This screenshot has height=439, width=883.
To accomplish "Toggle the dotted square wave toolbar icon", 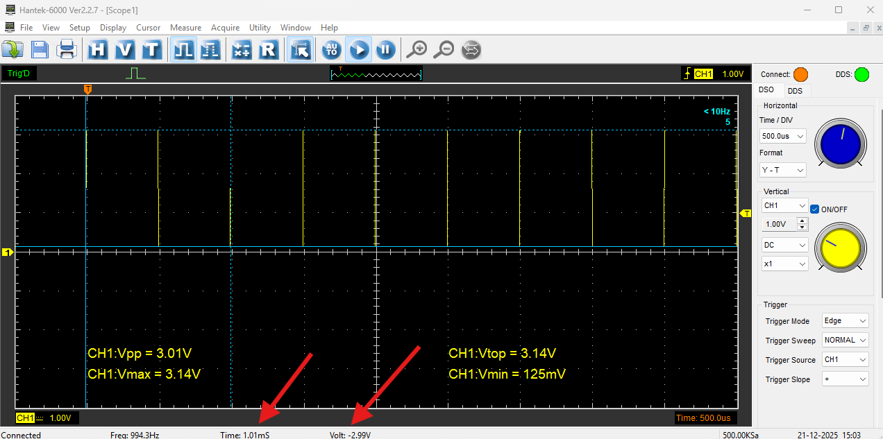I will [210, 49].
